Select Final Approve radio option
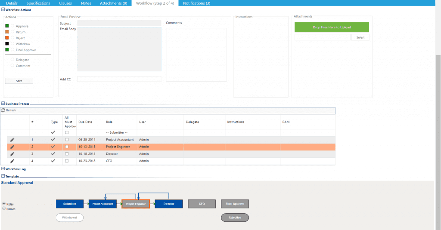The image size is (441, 230). pyautogui.click(x=12, y=49)
